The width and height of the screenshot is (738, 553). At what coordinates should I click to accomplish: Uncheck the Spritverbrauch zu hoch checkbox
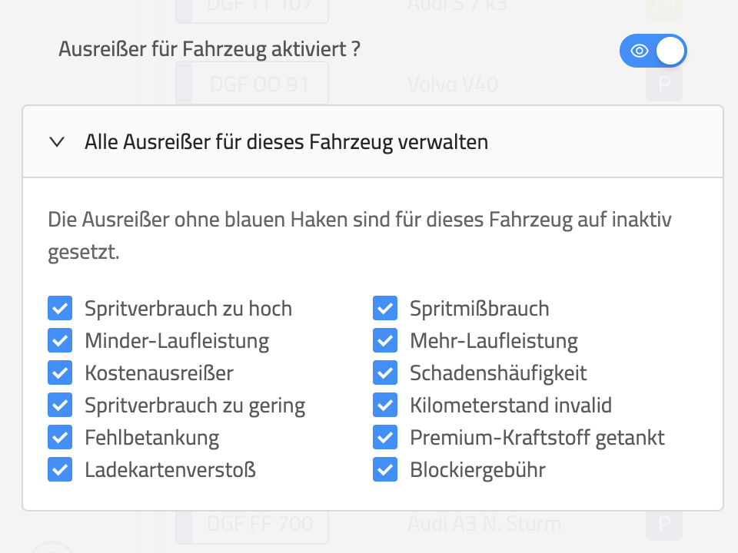tap(60, 309)
